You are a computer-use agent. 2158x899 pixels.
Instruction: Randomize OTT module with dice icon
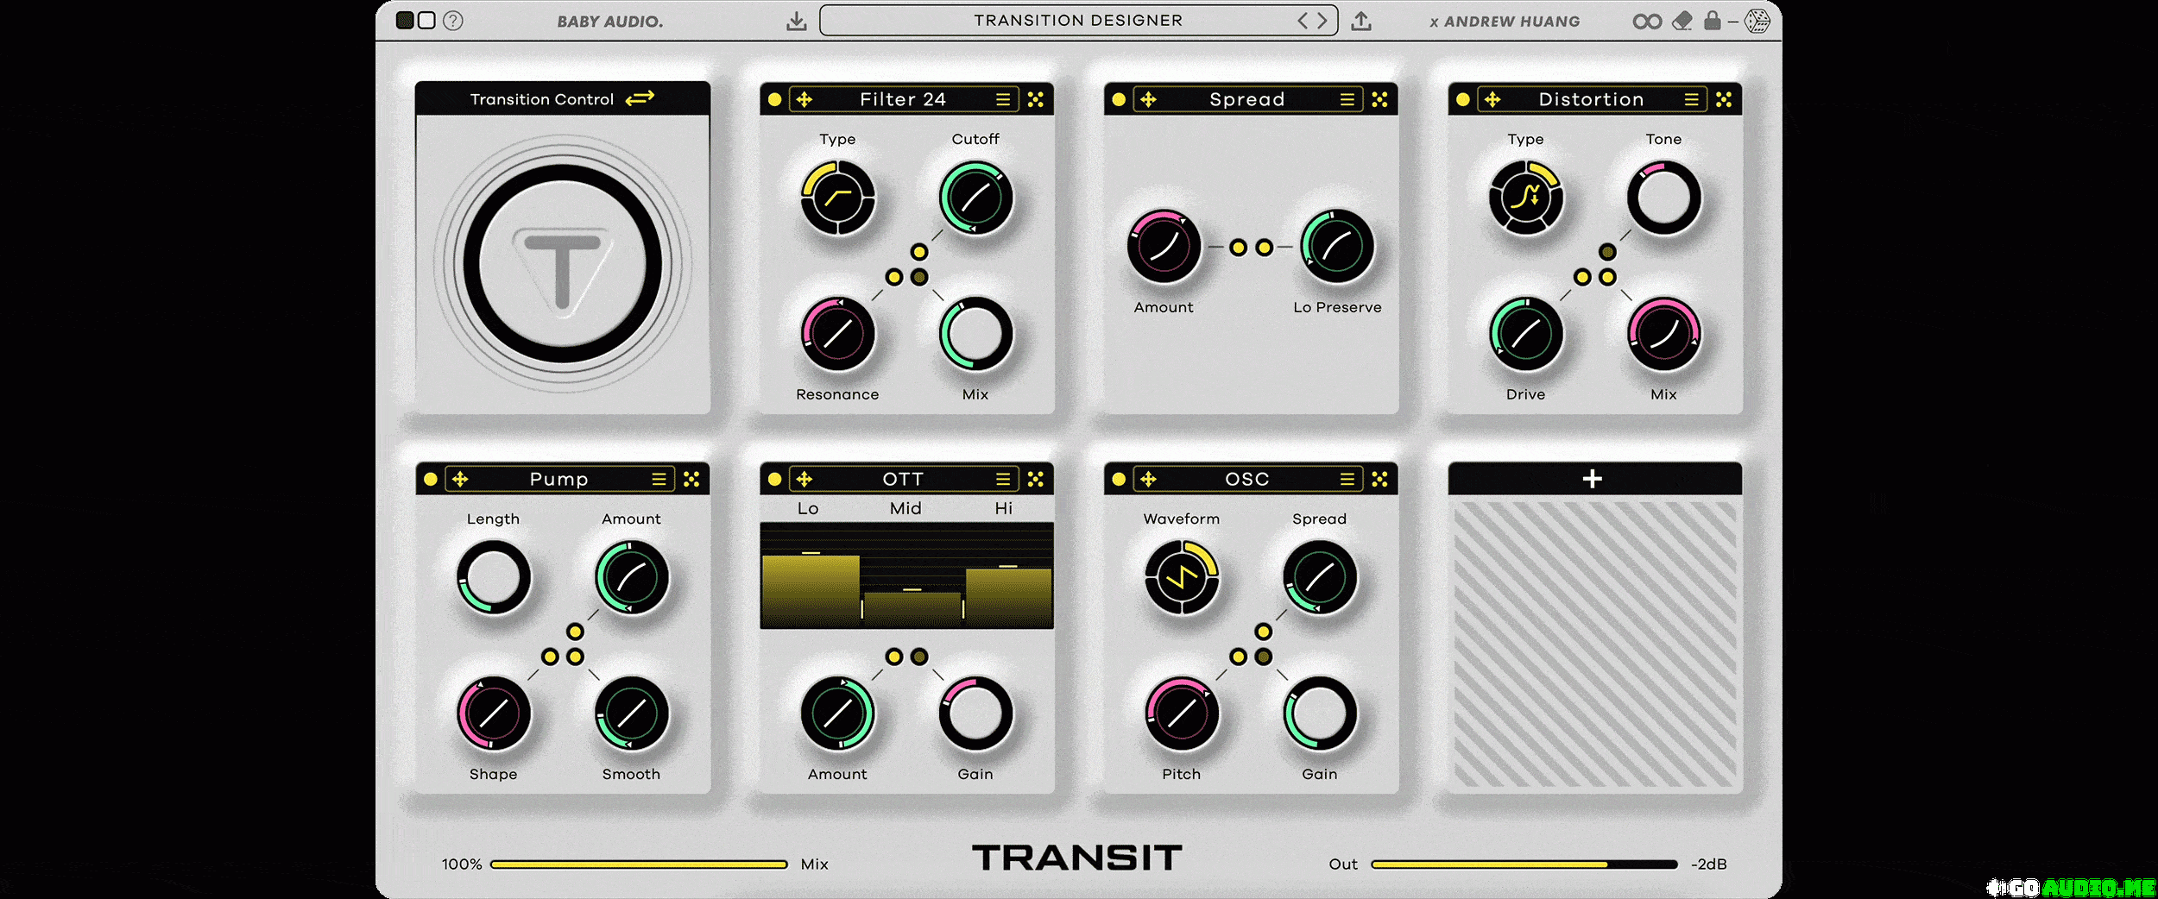coord(1036,479)
